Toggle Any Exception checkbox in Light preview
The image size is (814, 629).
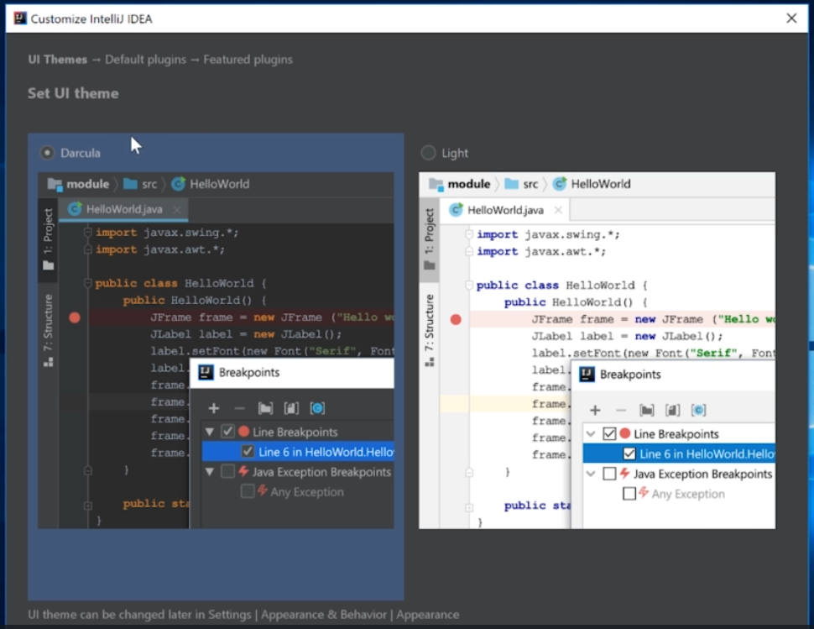[629, 493]
